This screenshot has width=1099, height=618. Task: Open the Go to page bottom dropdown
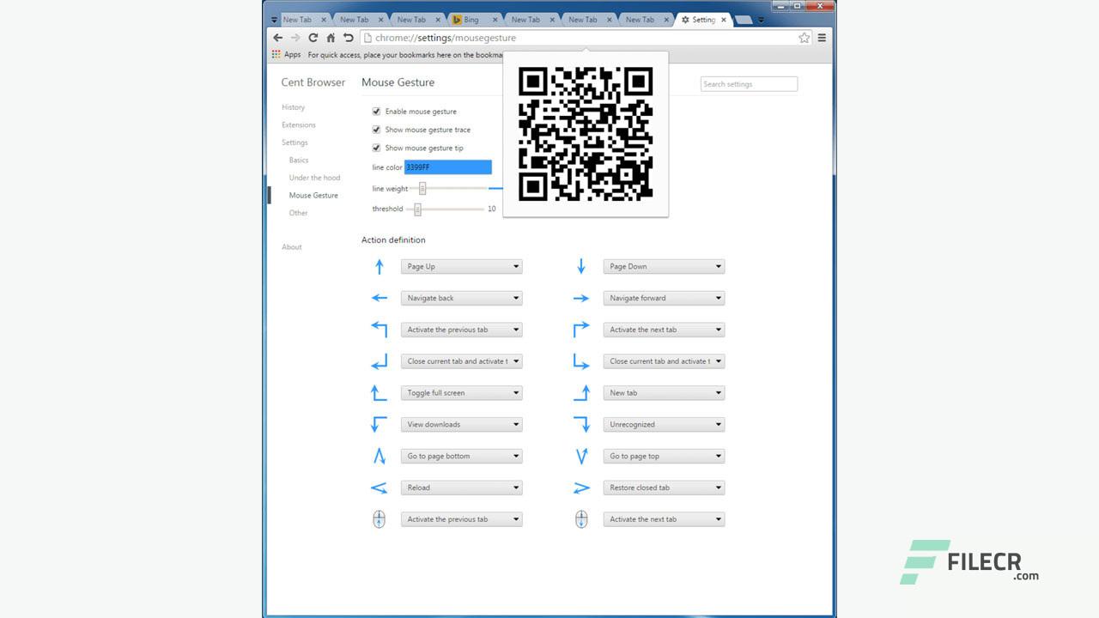click(461, 456)
